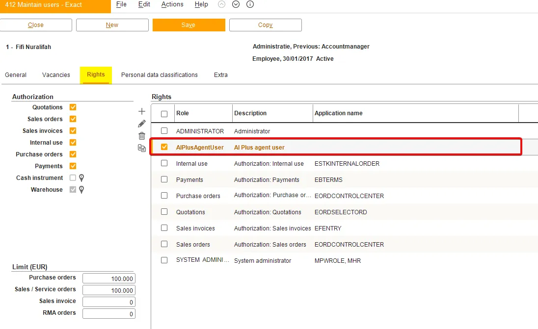The height and width of the screenshot is (329, 538).
Task: Click the copy roles icon
Action: click(x=142, y=148)
